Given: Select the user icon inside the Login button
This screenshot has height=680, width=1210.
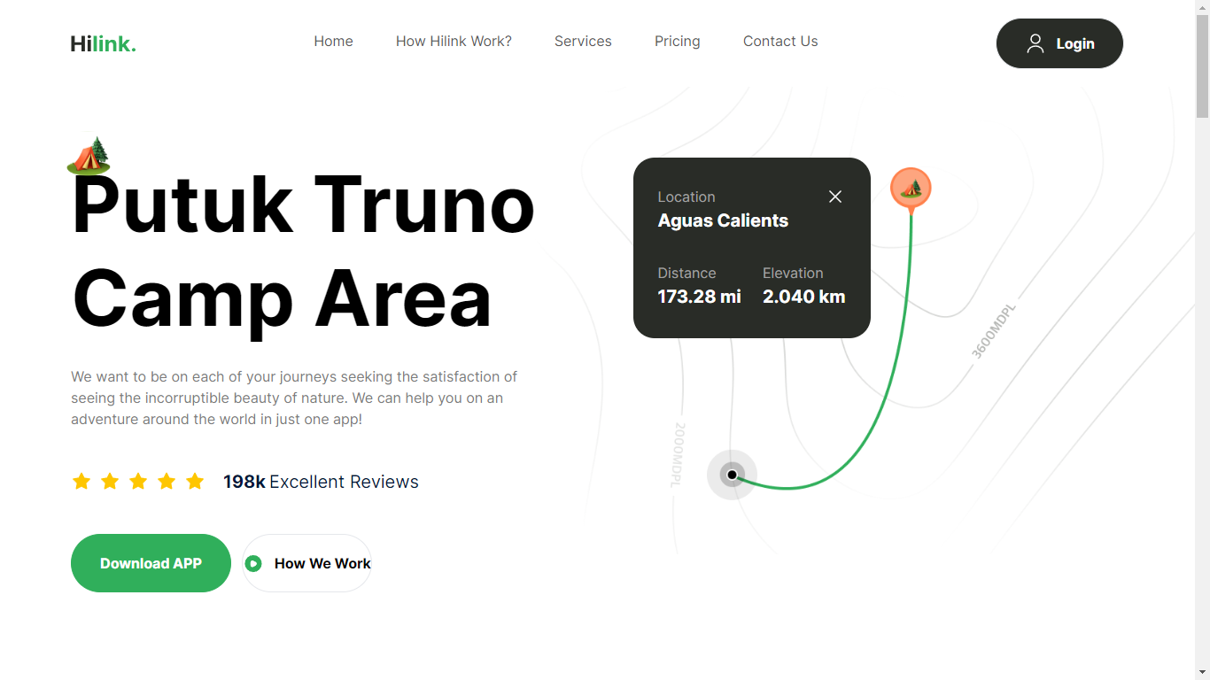Looking at the screenshot, I should [x=1035, y=42].
